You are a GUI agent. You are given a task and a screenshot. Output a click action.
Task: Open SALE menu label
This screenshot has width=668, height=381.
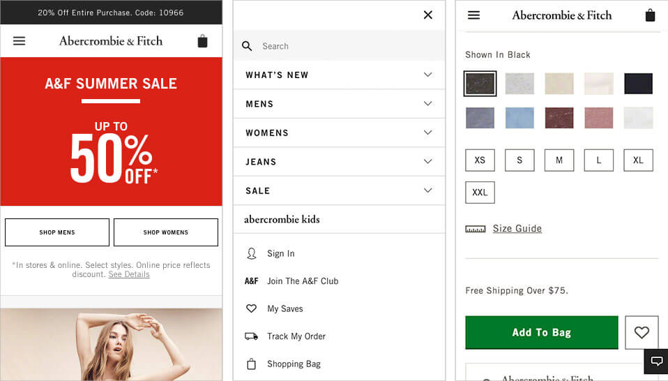[258, 191]
